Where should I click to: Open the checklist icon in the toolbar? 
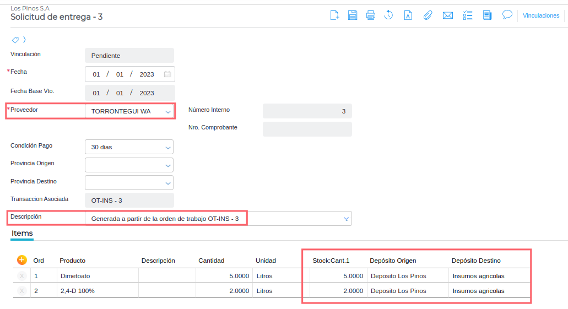tap(468, 15)
